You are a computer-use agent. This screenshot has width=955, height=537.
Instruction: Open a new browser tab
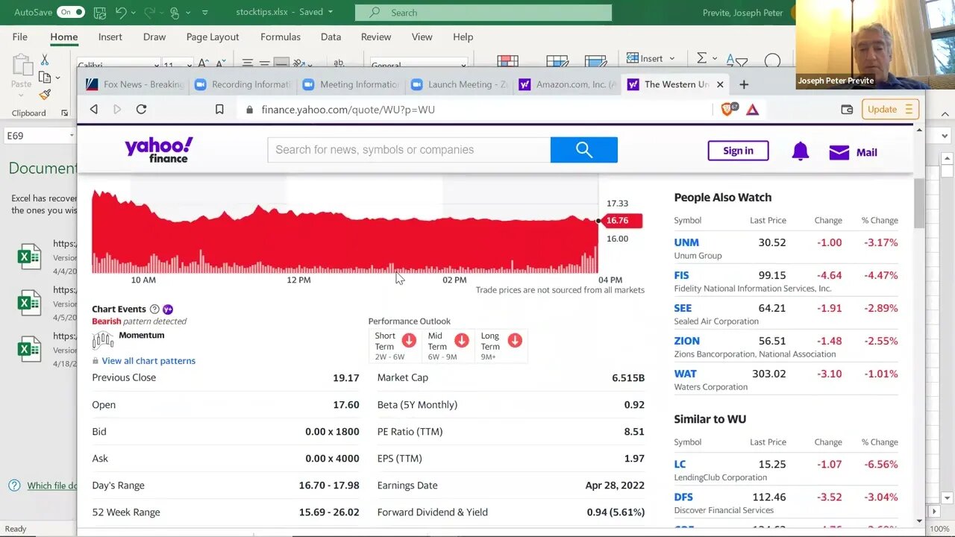coord(744,84)
